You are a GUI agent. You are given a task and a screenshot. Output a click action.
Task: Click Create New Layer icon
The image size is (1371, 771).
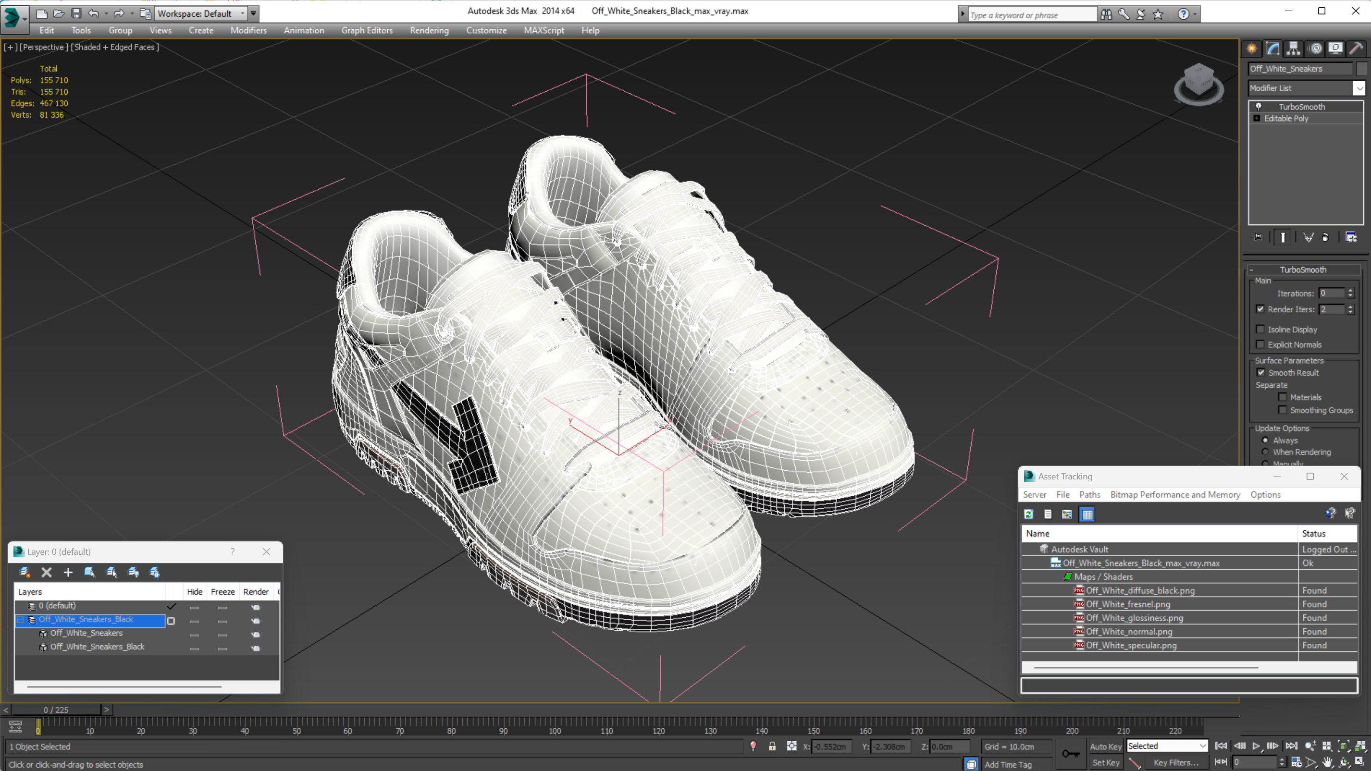click(25, 573)
